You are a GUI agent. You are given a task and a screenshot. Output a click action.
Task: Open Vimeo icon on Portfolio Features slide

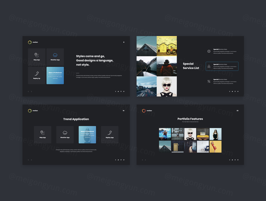[238, 160]
